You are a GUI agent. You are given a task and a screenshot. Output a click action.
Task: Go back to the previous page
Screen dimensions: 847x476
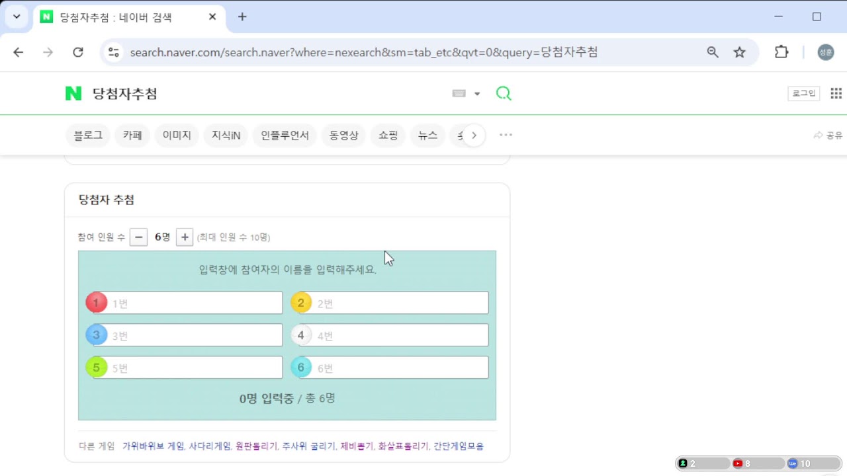coord(19,52)
